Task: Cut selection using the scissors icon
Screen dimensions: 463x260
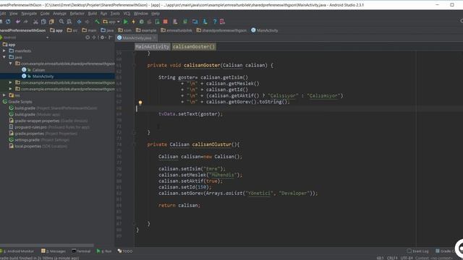Action: (35, 22)
